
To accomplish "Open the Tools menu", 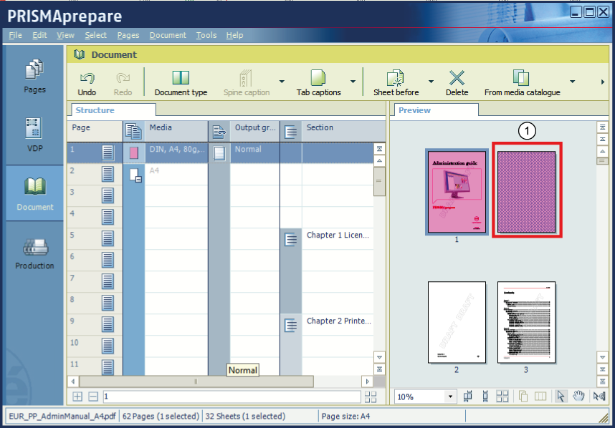I will (x=206, y=35).
